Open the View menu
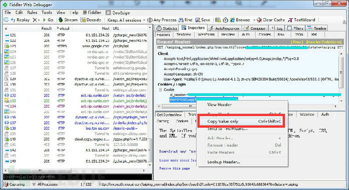This screenshot has width=349, height=190. pyautogui.click(x=61, y=13)
